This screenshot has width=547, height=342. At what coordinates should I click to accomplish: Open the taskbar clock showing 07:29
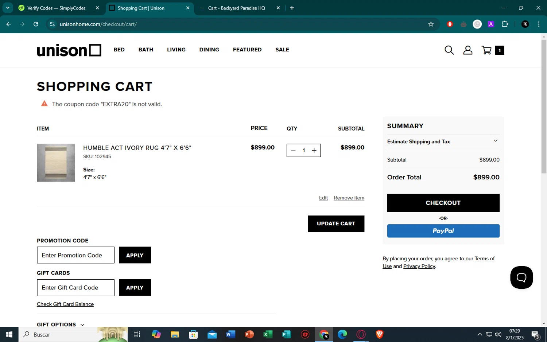click(x=515, y=334)
